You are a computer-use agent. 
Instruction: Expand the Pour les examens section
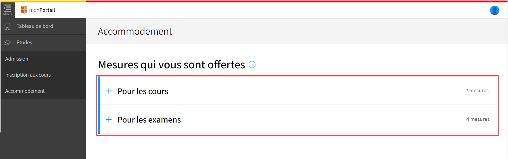click(298, 120)
